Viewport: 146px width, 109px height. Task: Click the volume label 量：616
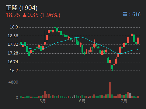coord(132,14)
